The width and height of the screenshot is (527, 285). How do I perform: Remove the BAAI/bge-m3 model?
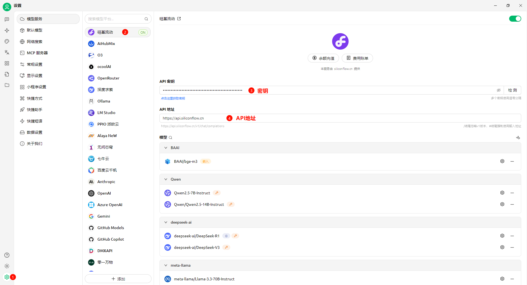click(512, 161)
